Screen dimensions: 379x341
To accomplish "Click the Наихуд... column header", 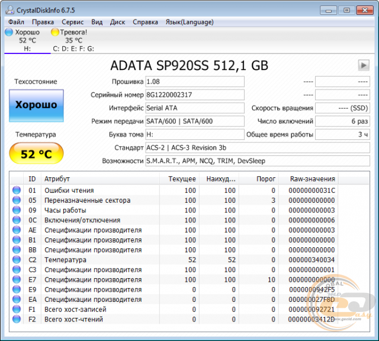I will (x=219, y=179).
